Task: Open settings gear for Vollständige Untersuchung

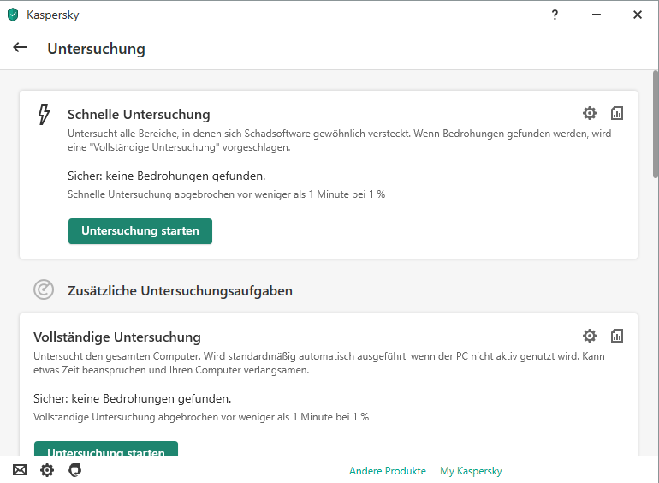Action: pyautogui.click(x=589, y=336)
